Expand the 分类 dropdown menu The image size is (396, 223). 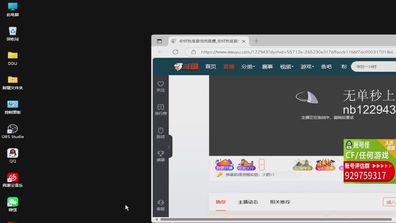tap(248, 66)
